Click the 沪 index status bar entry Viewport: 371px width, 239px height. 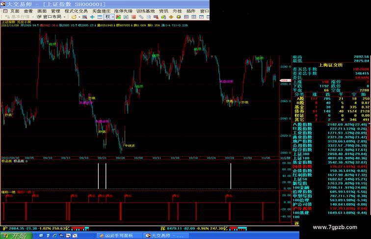pyautogui.click(x=46, y=229)
